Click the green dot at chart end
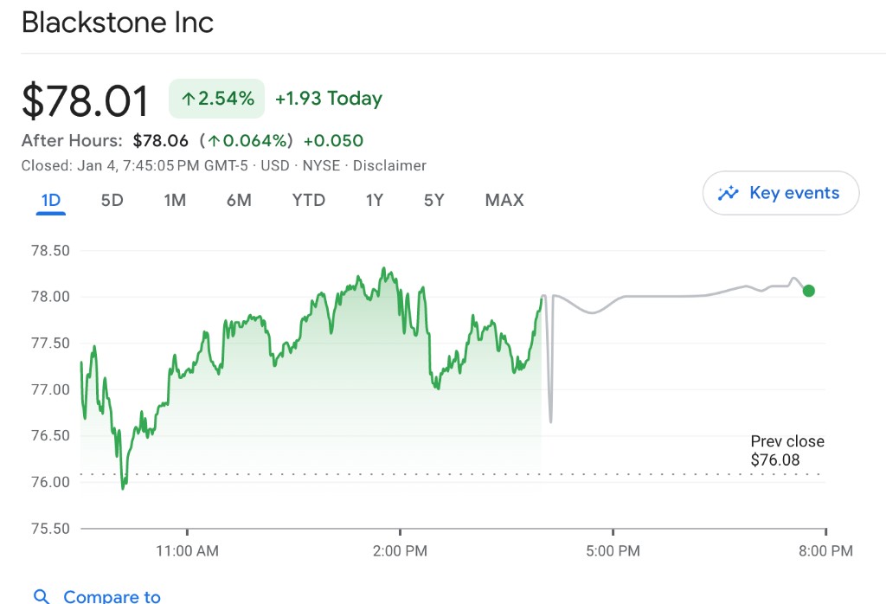Screen dimensions: 886x604 coord(808,291)
